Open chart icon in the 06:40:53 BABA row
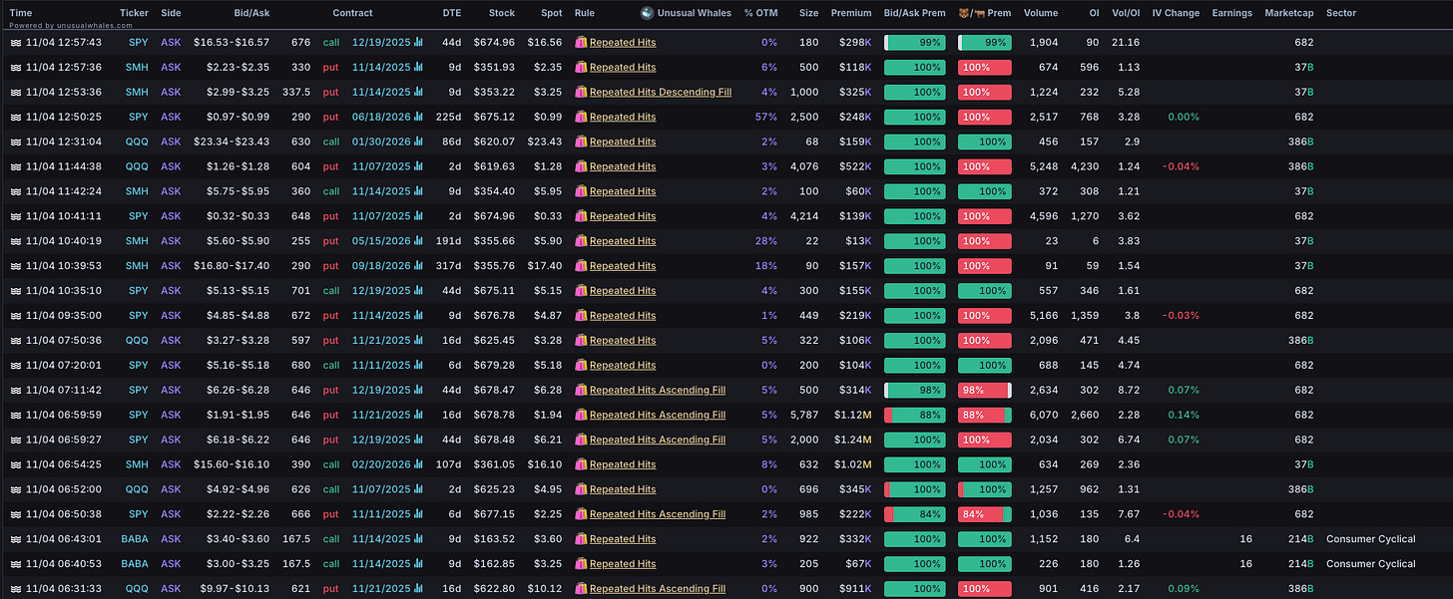The image size is (1453, 599). coord(418,564)
